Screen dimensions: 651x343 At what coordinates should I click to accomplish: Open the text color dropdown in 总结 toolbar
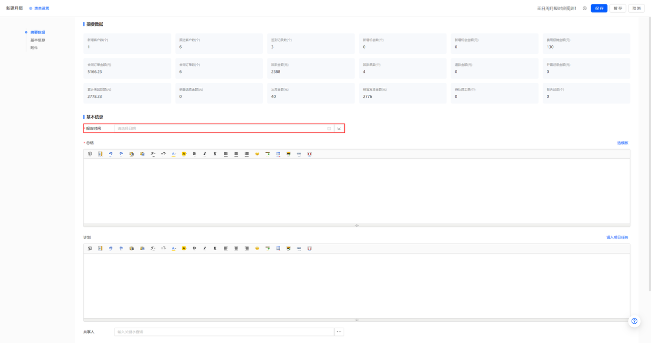[x=173, y=154]
